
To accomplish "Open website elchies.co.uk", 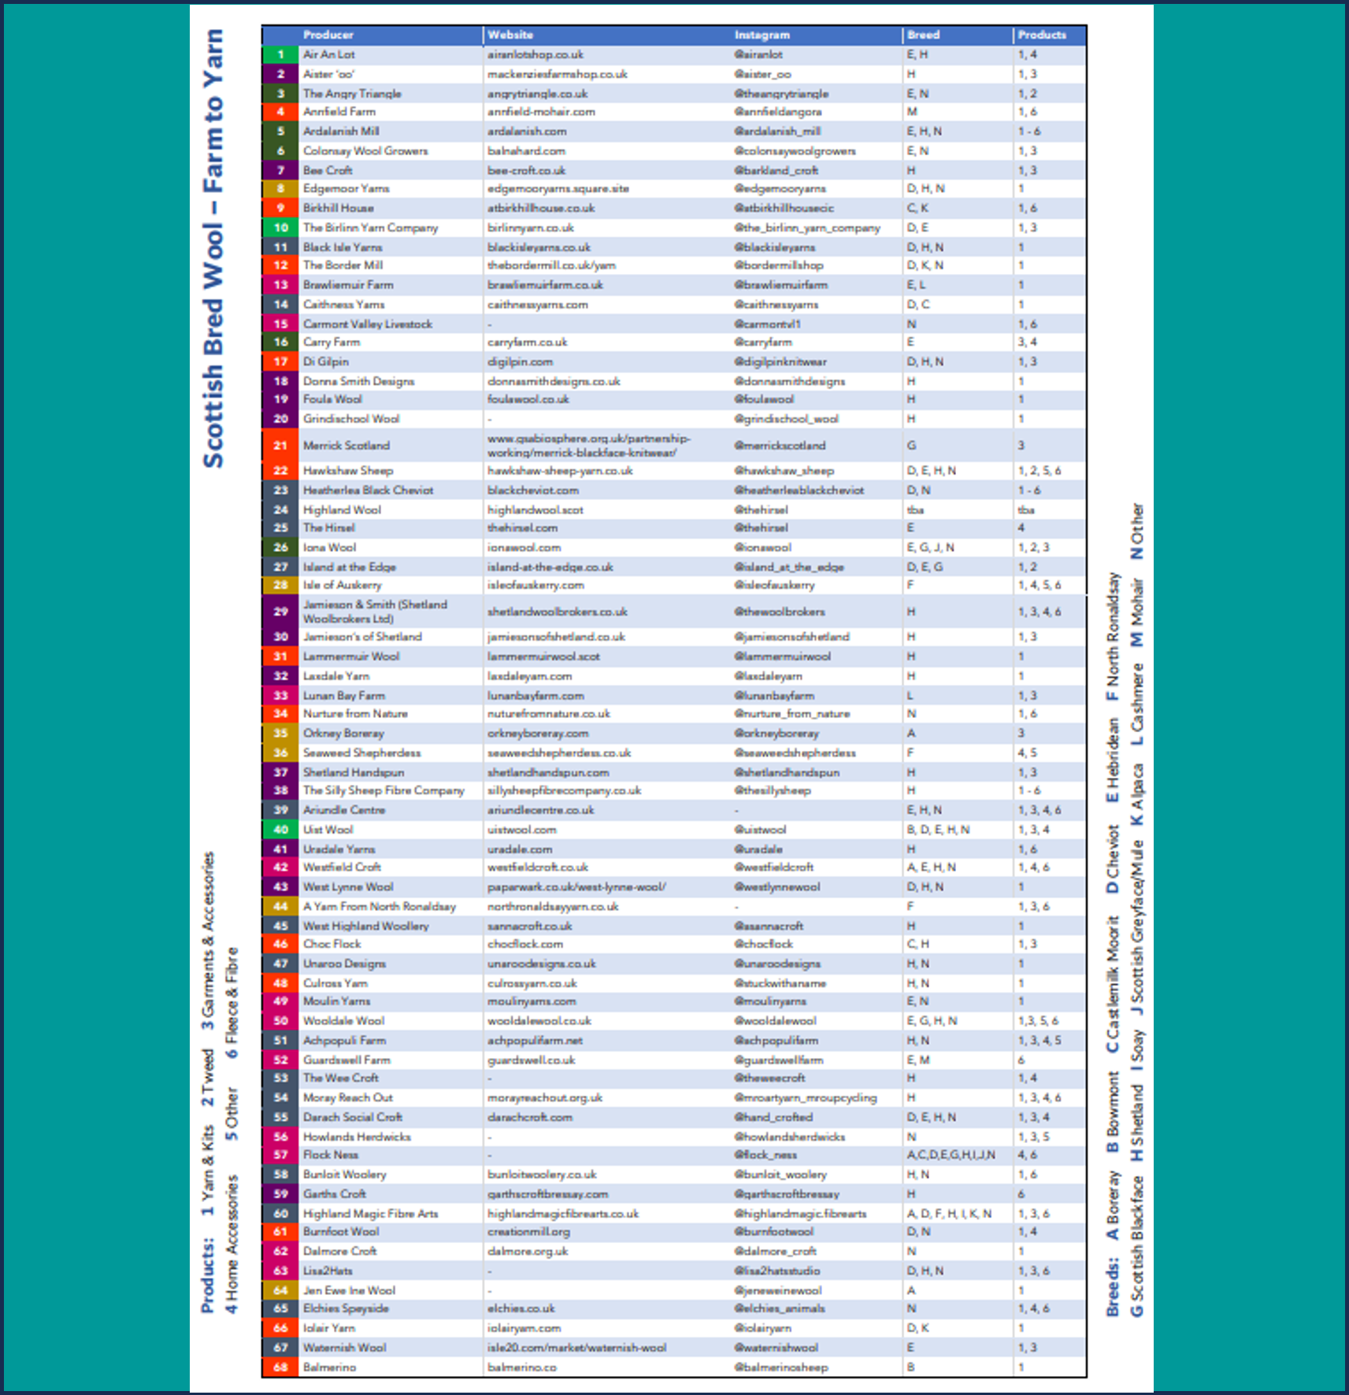I will 521,1308.
